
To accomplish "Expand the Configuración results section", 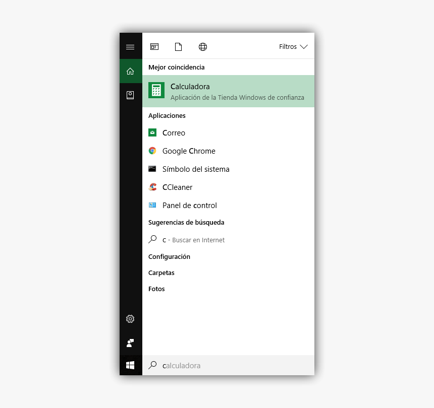I will point(169,256).
